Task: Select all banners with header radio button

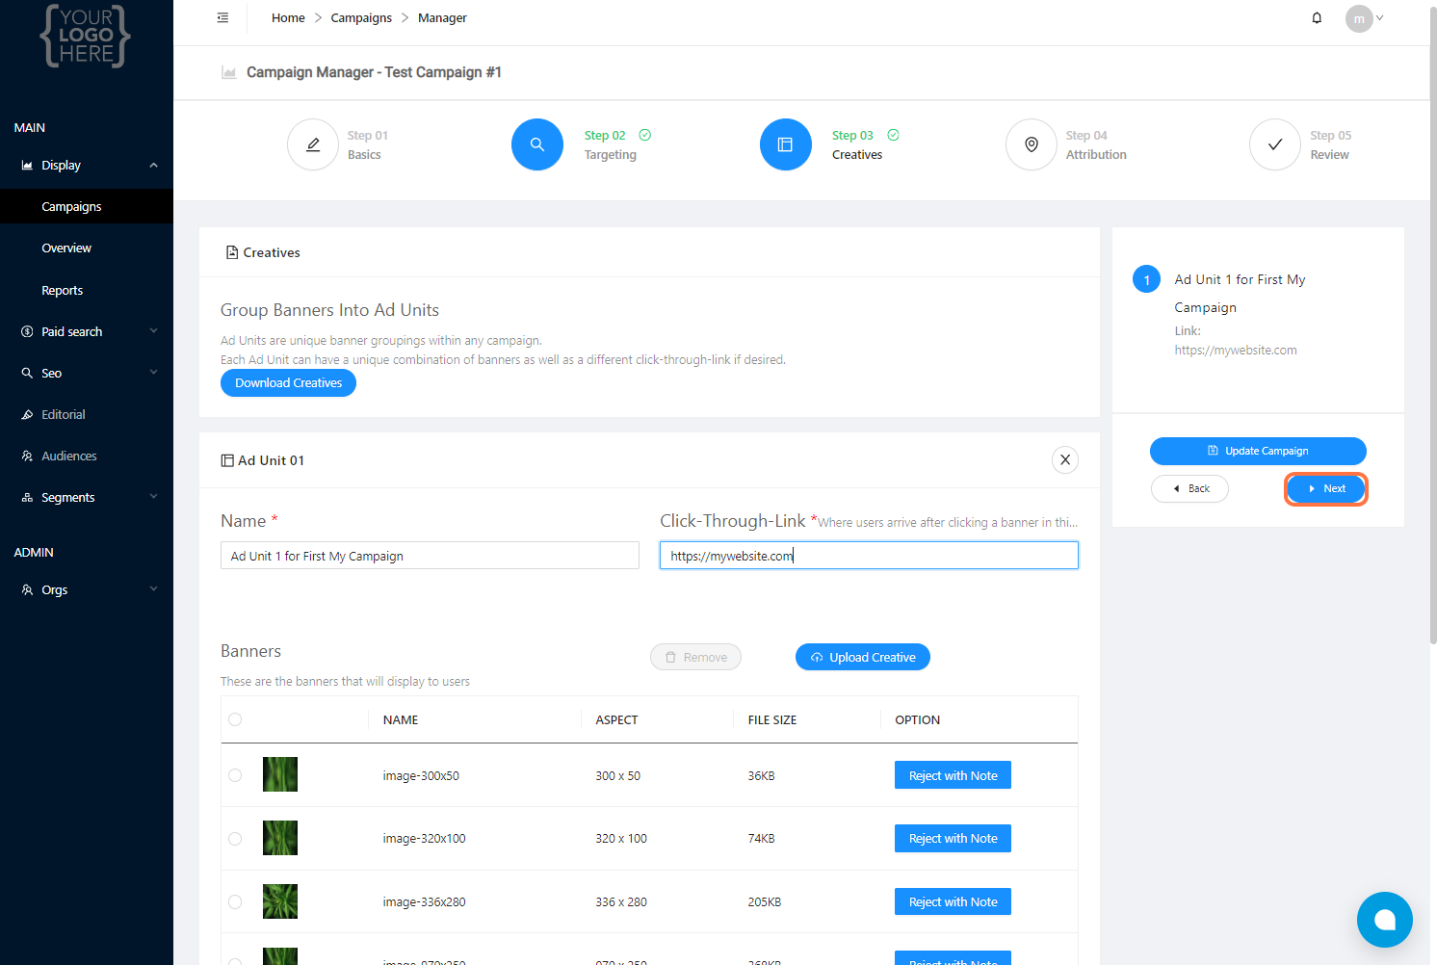Action: pyautogui.click(x=235, y=719)
